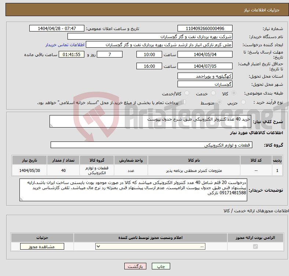Select the متوسط purchase type radio
Viewport: 289px width, 276px height.
[x=219, y=102]
